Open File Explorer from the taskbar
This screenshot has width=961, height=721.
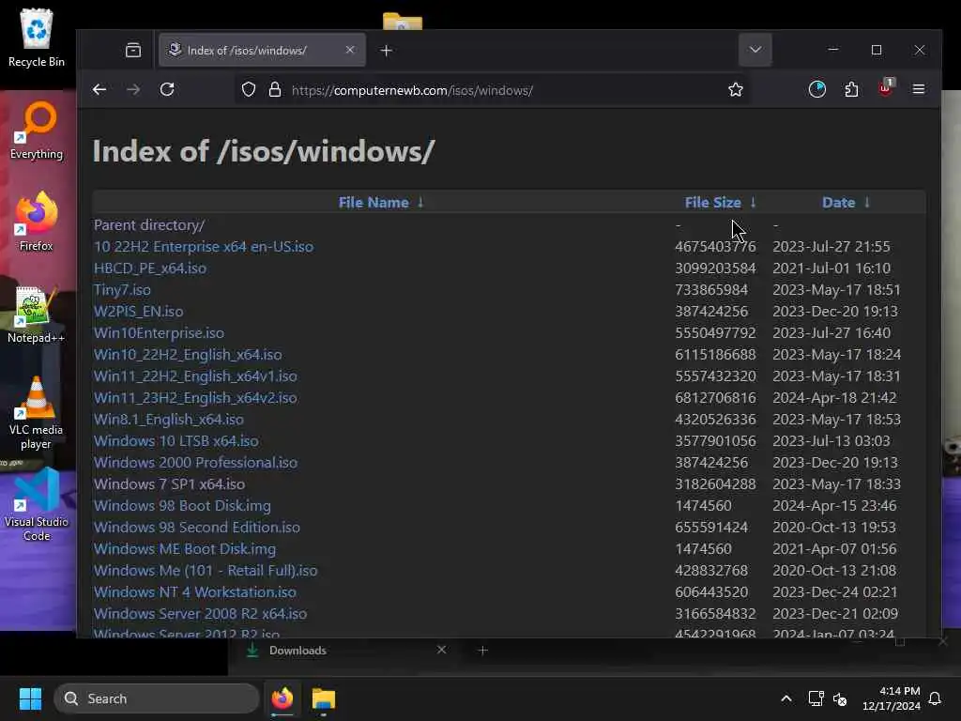[x=324, y=698]
